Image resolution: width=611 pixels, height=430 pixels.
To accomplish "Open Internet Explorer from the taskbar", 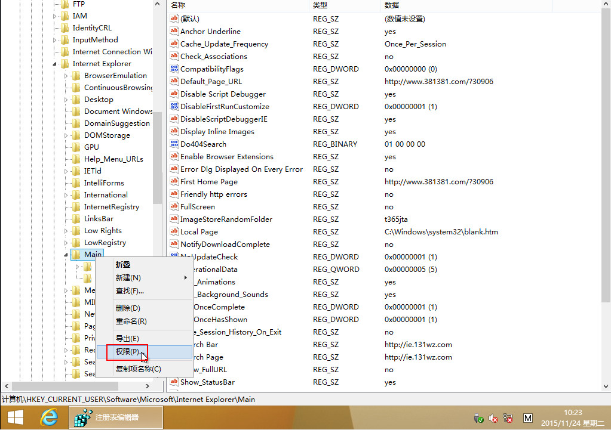I will pos(50,417).
